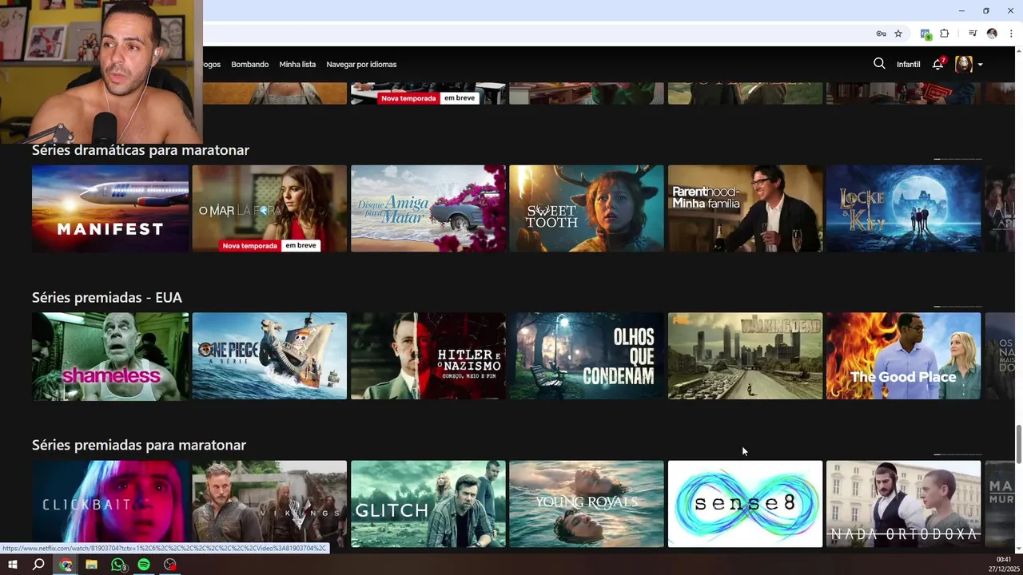Screen dimensions: 1023x575
Task: Open the Séries premiadas - EUA heading
Action: coord(107,297)
